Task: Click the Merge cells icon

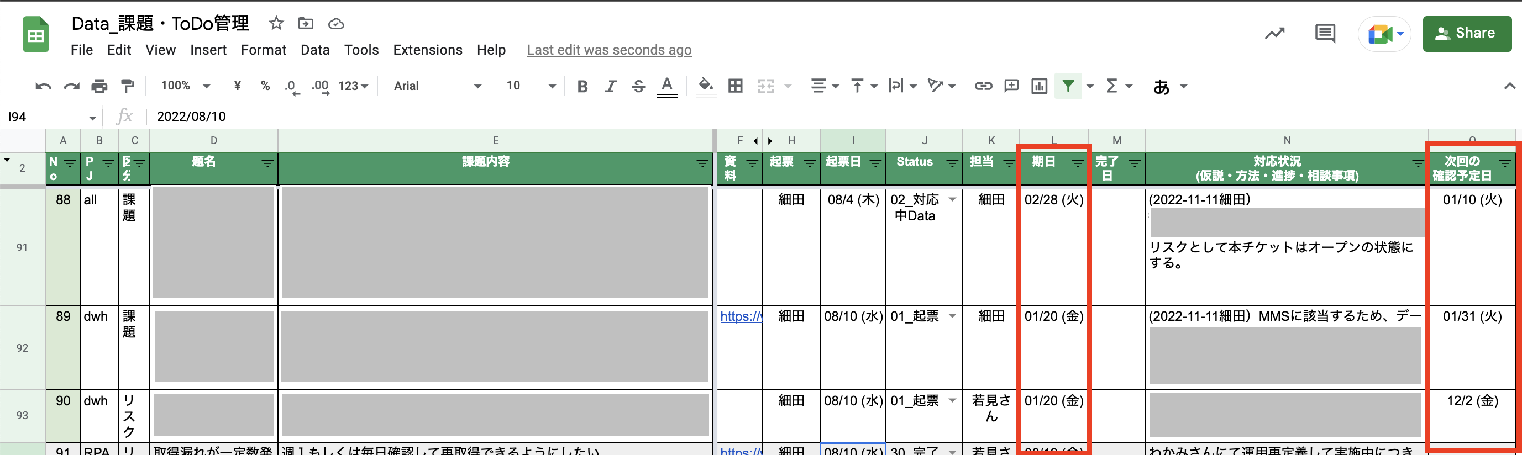Action: point(766,86)
